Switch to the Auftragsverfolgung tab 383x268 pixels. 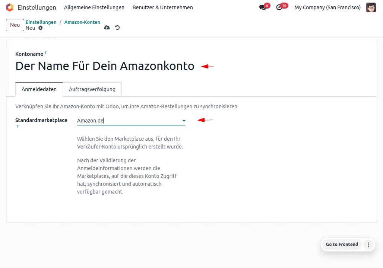point(92,89)
